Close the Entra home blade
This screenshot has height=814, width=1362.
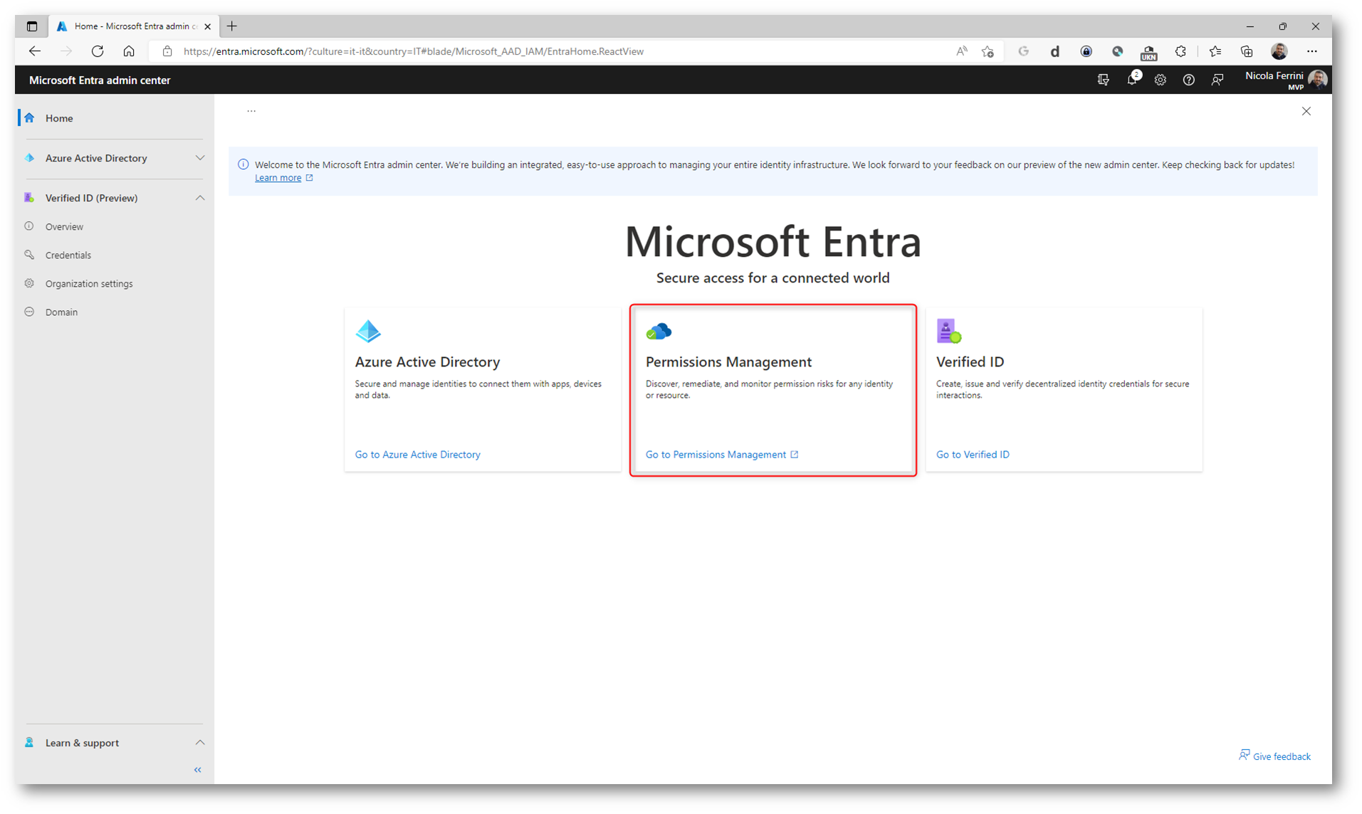tap(1306, 111)
